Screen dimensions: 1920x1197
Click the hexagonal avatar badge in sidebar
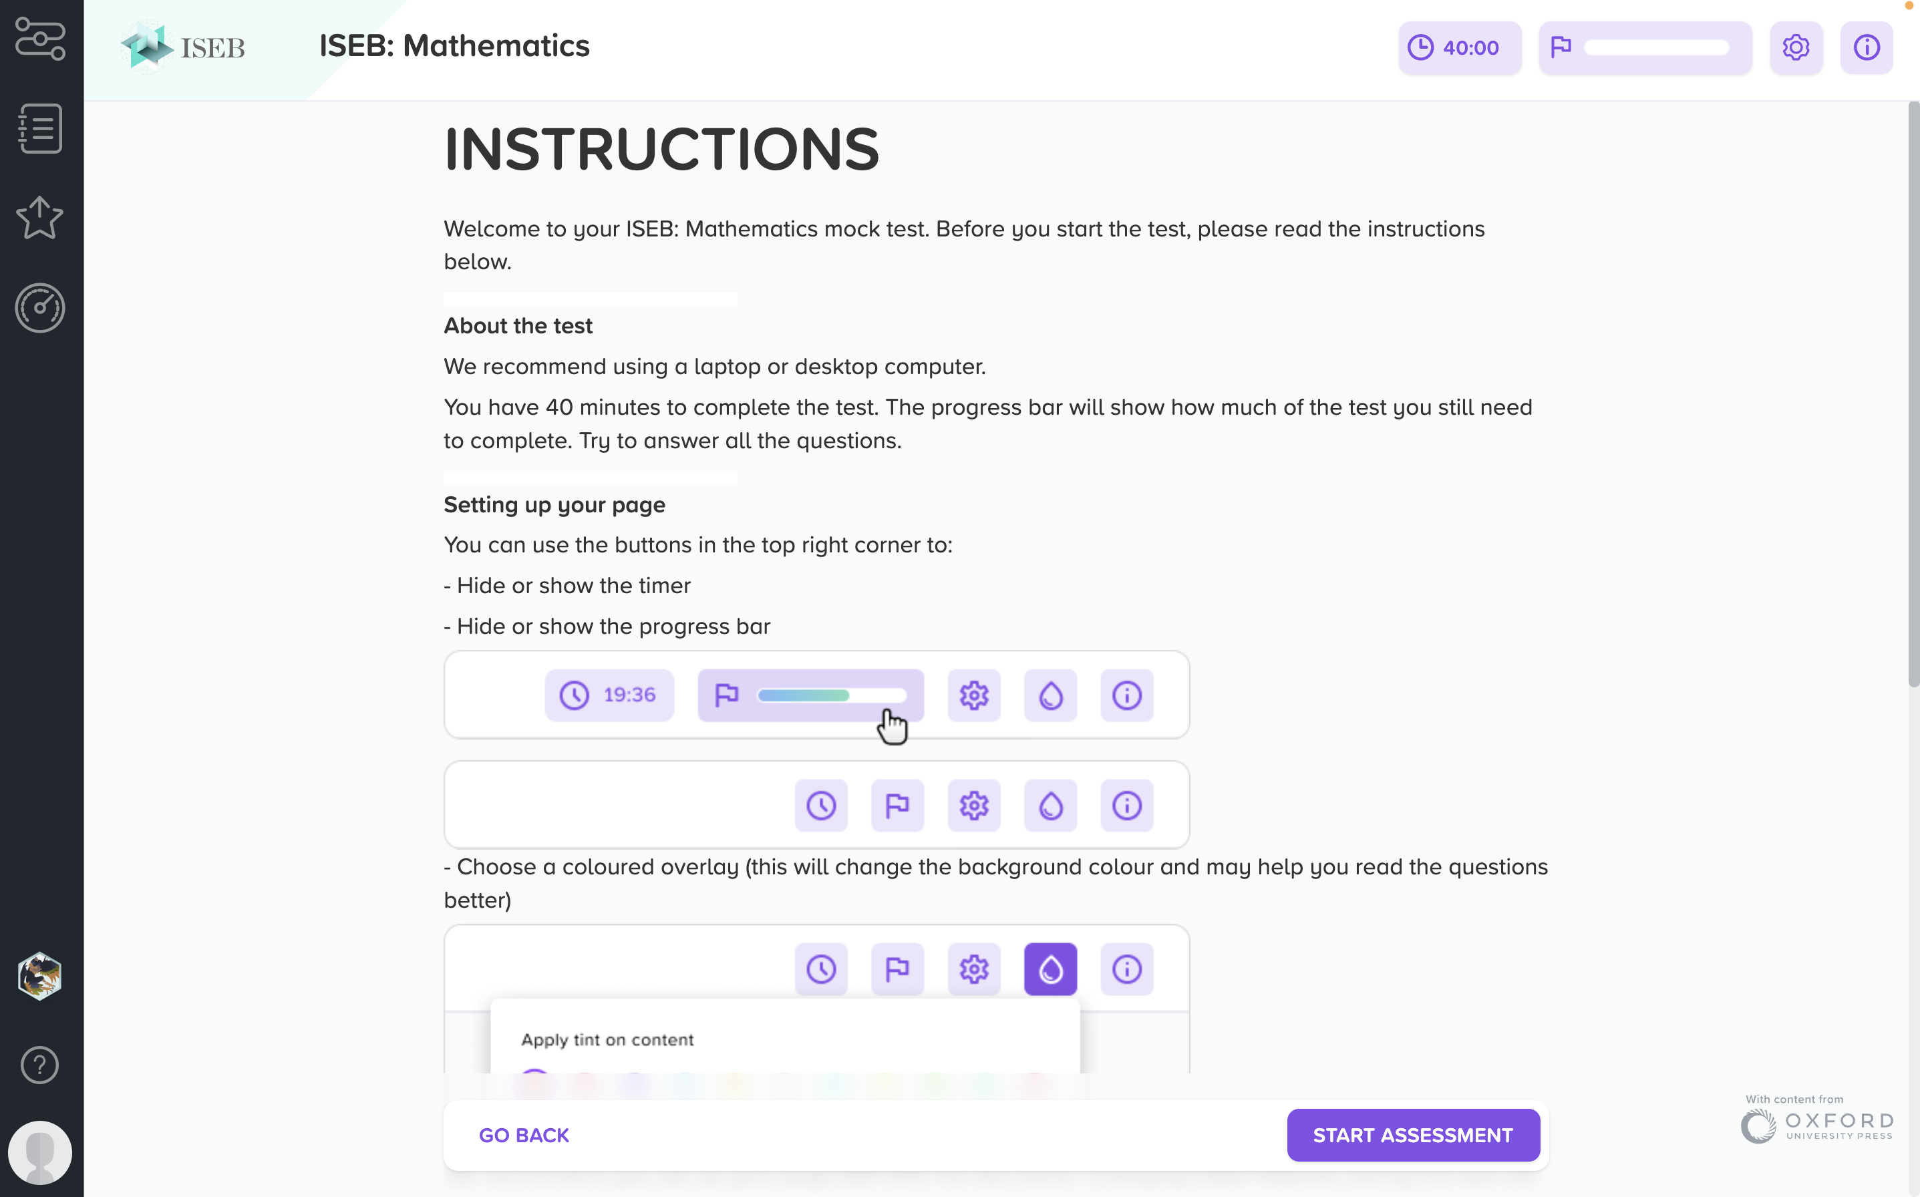coord(39,976)
